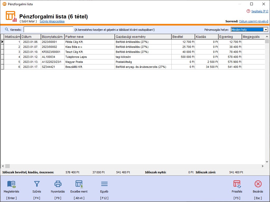
Task: Click the Szűrés kikapcsolása link
Action: [52, 21]
